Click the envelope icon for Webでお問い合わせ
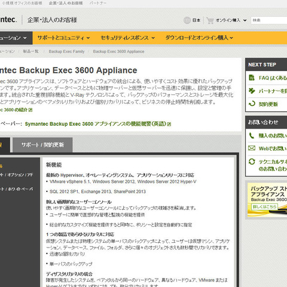Image resolution: width=287 pixels, height=287 pixels. (x=252, y=148)
